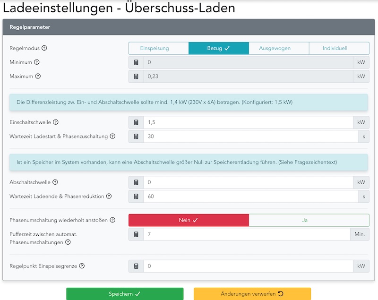Click the s unit of Wartezeit Ladeende
The width and height of the screenshot is (378, 300).
(364, 197)
